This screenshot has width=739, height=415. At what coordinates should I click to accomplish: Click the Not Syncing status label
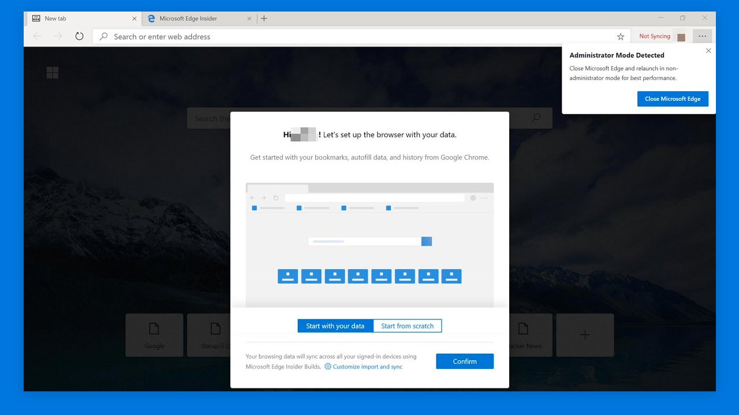point(655,36)
